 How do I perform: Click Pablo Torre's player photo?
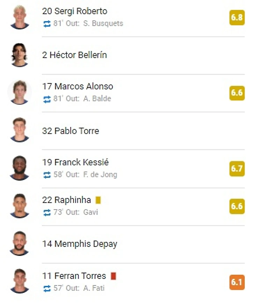coord(20,130)
